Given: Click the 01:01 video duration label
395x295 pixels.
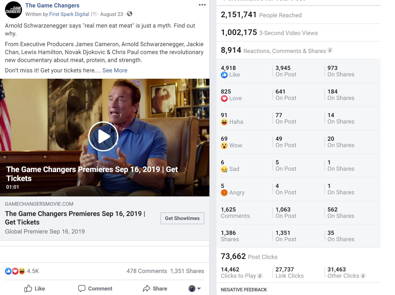Looking at the screenshot, I should click(12, 187).
